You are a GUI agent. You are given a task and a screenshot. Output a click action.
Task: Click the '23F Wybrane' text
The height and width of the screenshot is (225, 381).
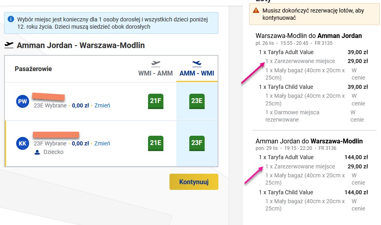pos(50,143)
